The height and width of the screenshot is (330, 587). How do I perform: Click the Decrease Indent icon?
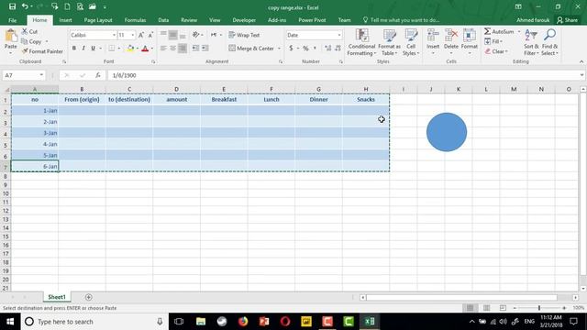(195, 49)
